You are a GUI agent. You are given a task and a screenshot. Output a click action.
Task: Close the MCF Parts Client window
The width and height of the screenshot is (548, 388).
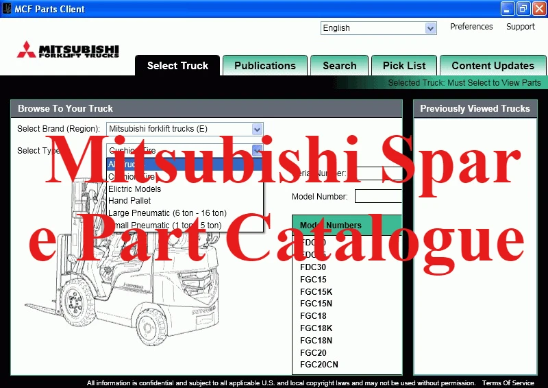click(x=539, y=9)
